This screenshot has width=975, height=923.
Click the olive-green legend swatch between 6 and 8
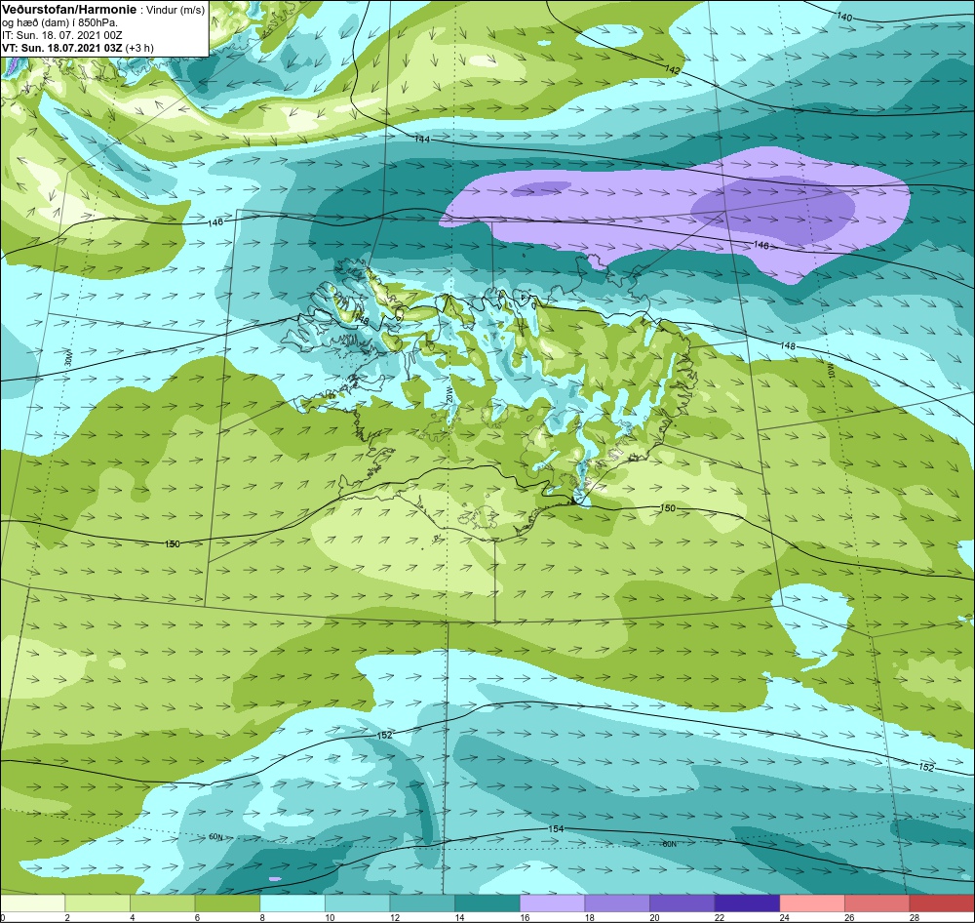tap(227, 903)
